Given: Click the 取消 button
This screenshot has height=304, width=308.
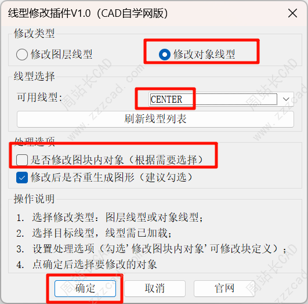Looking at the screenshot, I should (x=155, y=288).
